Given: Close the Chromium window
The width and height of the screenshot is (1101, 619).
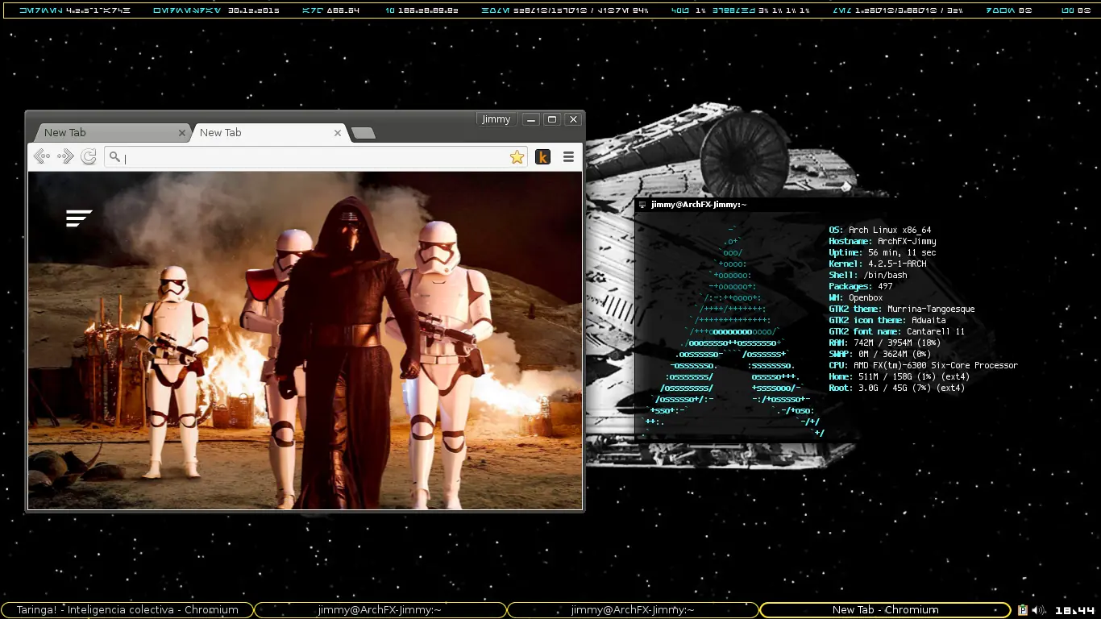Looking at the screenshot, I should [x=573, y=119].
